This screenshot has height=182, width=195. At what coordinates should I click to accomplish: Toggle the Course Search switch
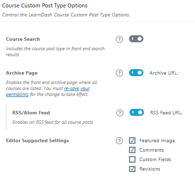[136, 39]
